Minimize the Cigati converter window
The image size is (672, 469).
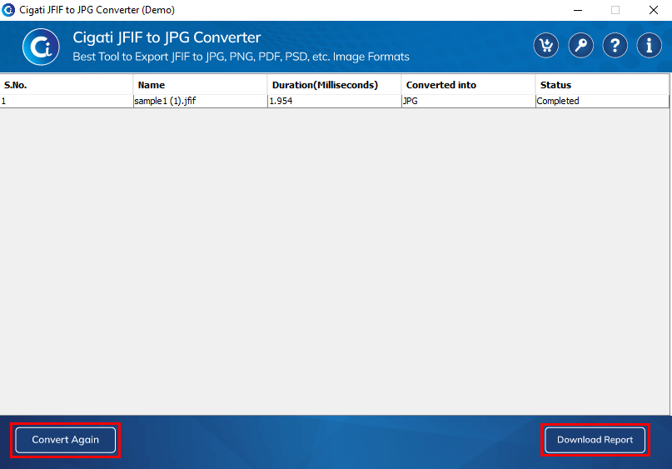pos(578,10)
